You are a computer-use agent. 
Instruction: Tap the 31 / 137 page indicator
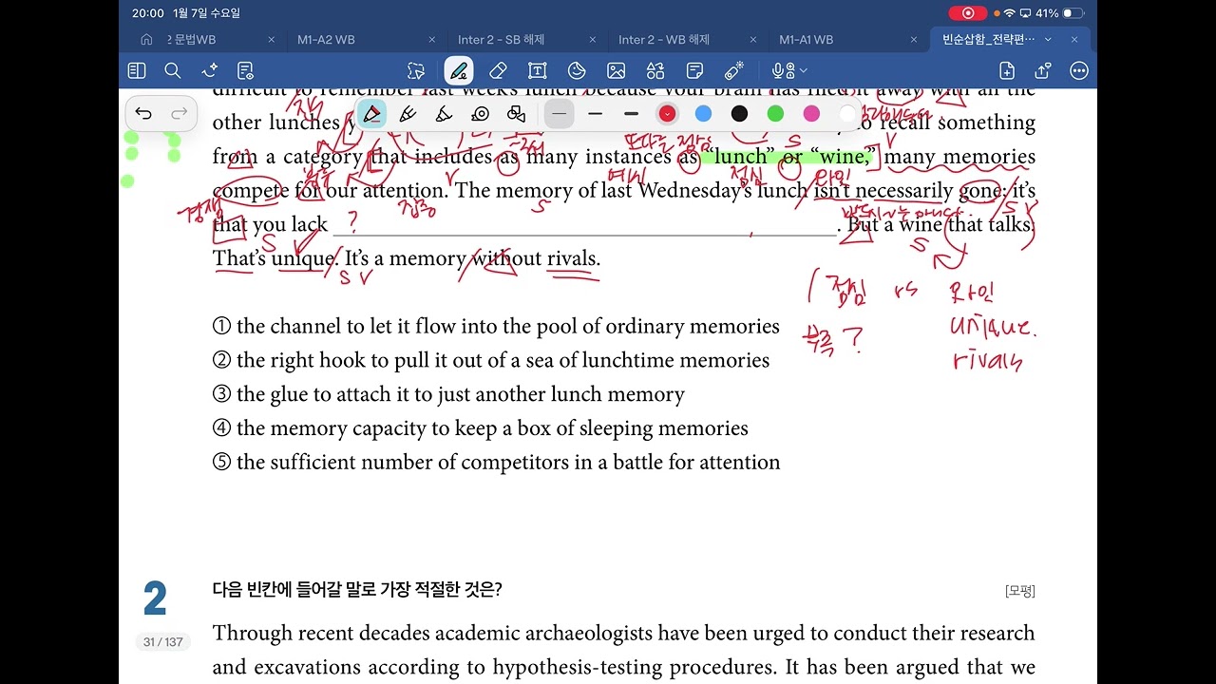click(162, 642)
